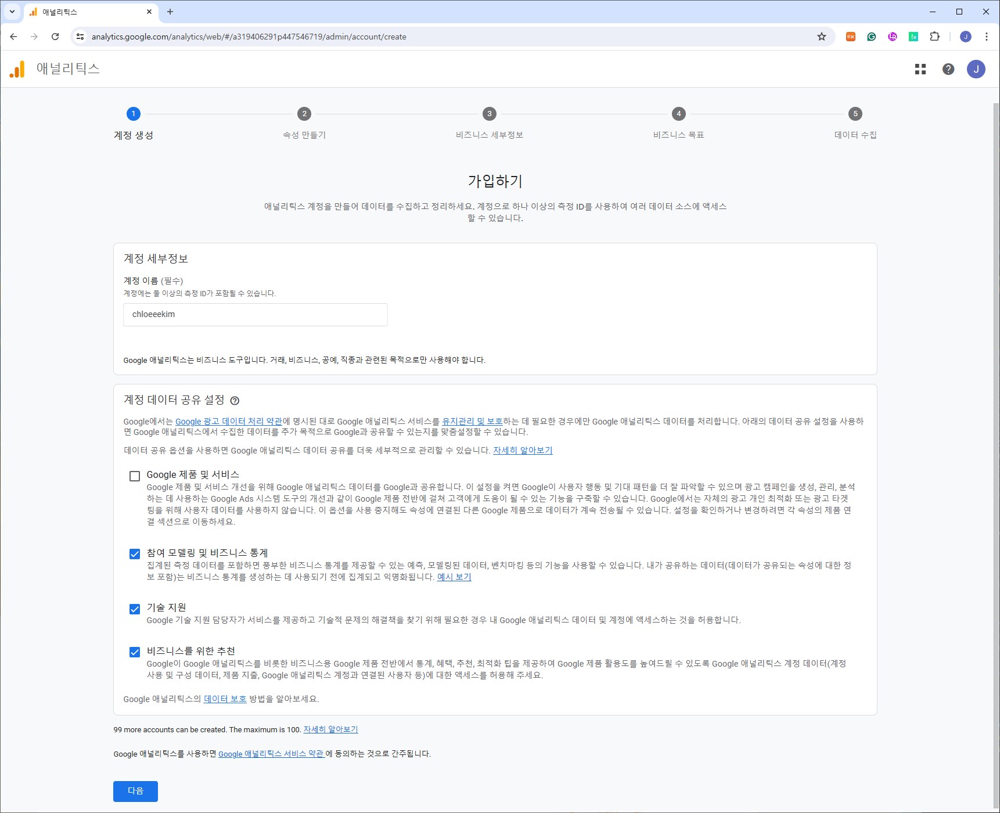Click the 계정 세부정보 section heading
The height and width of the screenshot is (813, 1000).
pyautogui.click(x=156, y=259)
